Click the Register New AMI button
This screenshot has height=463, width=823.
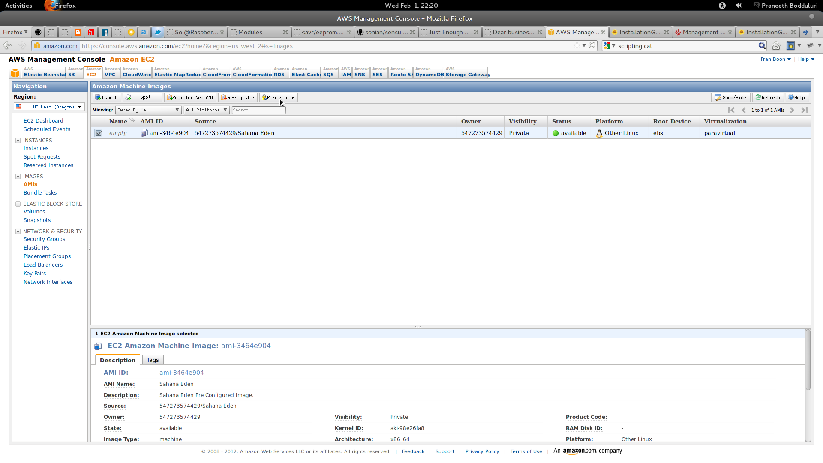click(190, 98)
